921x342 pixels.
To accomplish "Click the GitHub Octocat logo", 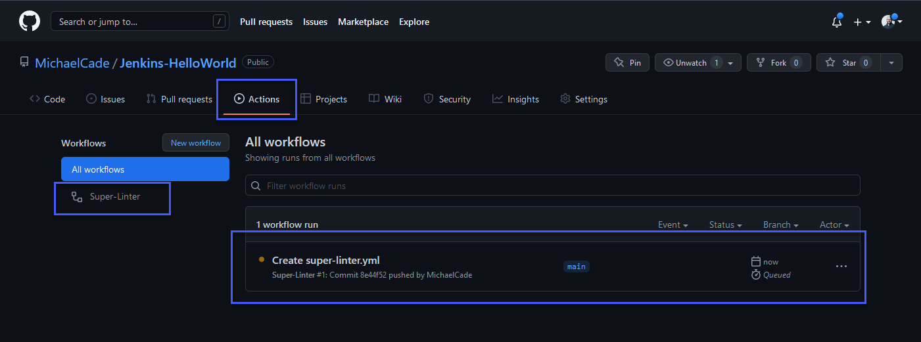I will pyautogui.click(x=29, y=22).
